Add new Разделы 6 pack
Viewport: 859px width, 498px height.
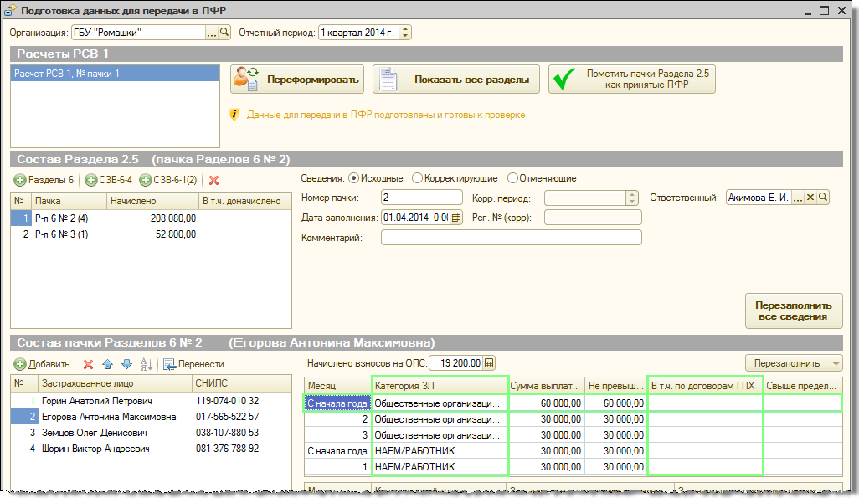point(44,180)
